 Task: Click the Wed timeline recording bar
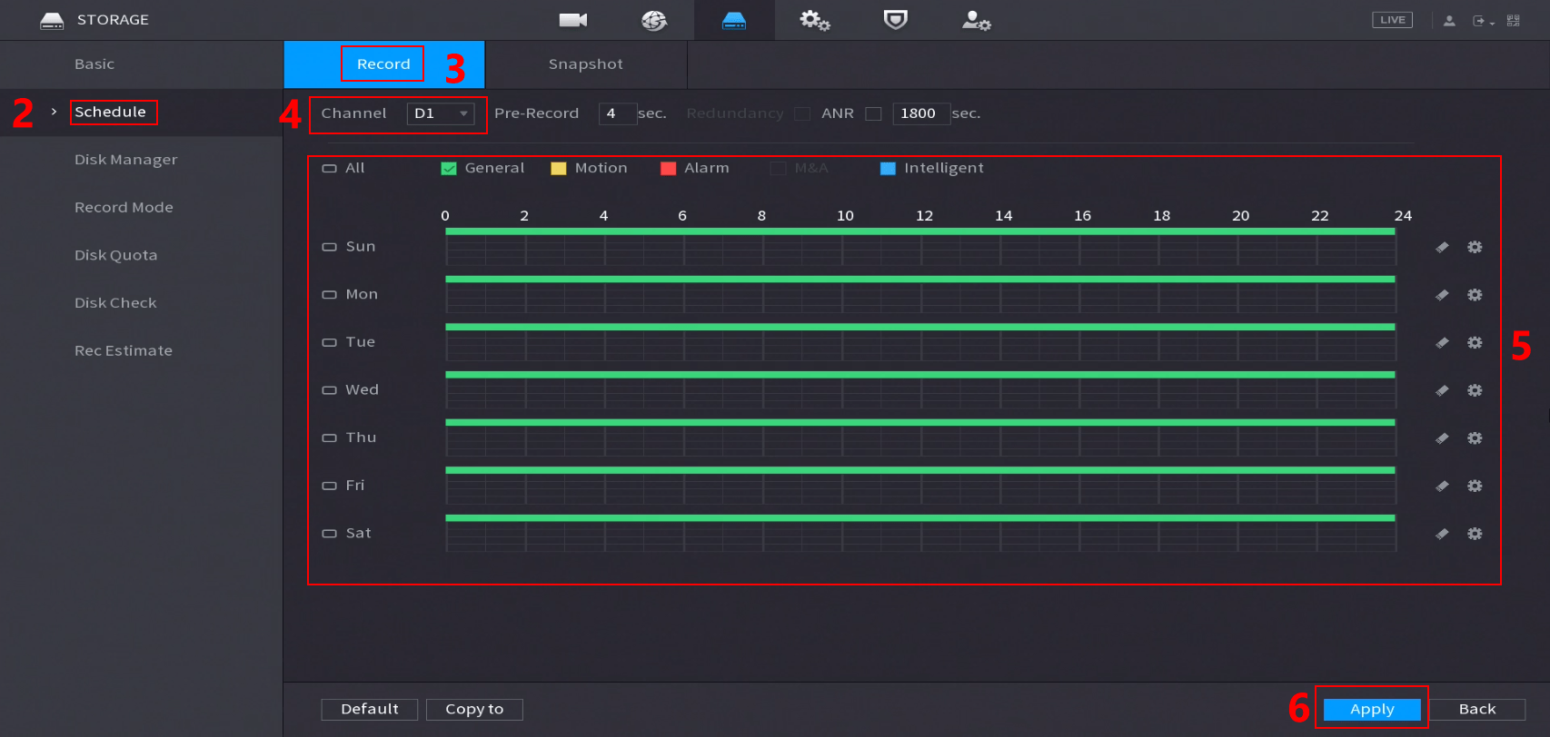pyautogui.click(x=920, y=375)
